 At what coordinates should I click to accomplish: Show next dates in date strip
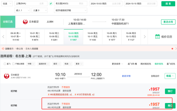click(x=145, y=37)
